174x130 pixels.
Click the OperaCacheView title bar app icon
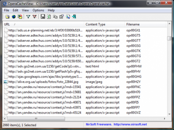tap(5, 4)
